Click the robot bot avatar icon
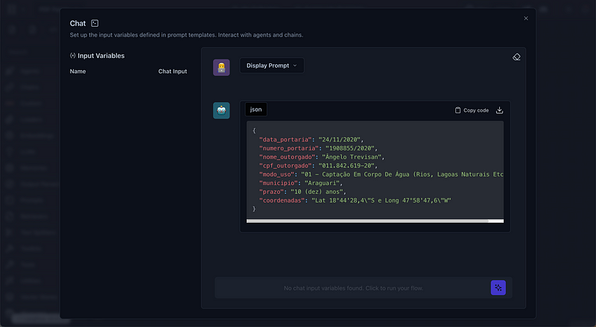596x327 pixels. tap(221, 110)
